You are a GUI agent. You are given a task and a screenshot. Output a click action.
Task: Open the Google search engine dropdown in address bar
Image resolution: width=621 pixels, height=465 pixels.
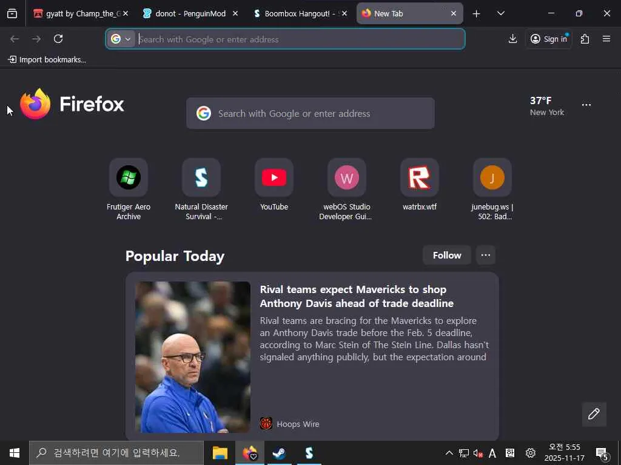121,39
